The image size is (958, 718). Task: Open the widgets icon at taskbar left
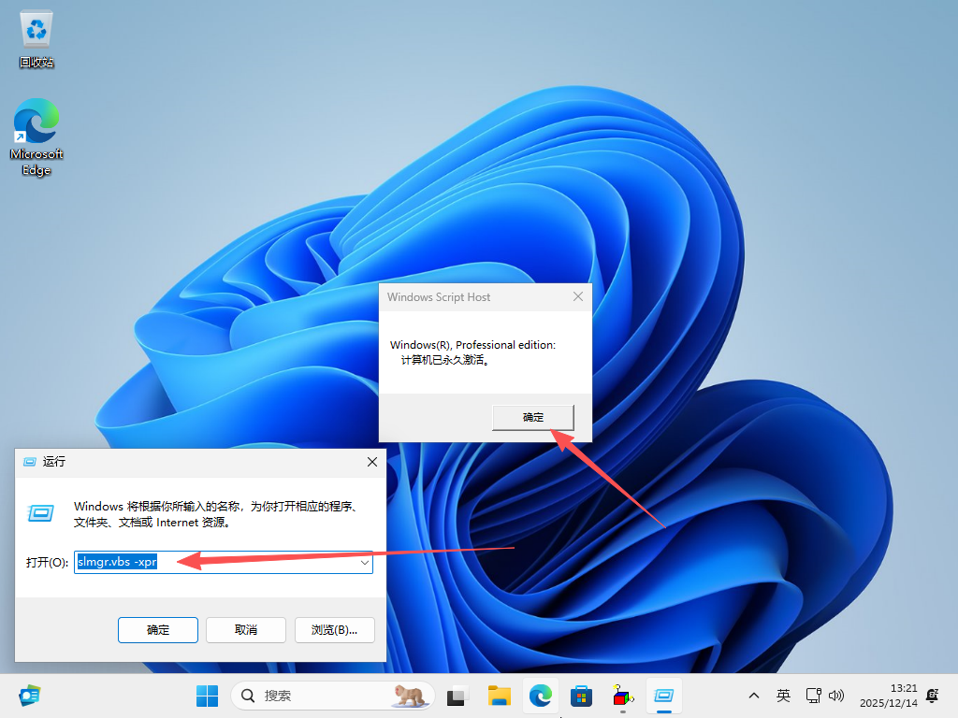tap(30, 696)
